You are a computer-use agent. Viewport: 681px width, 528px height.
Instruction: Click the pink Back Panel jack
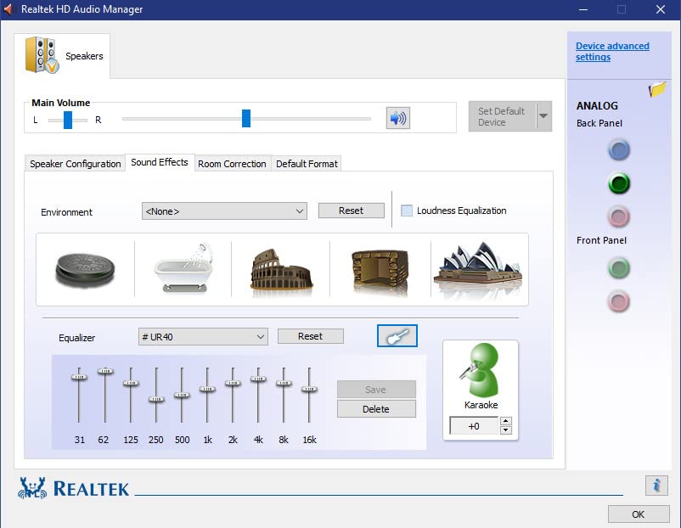coord(619,216)
